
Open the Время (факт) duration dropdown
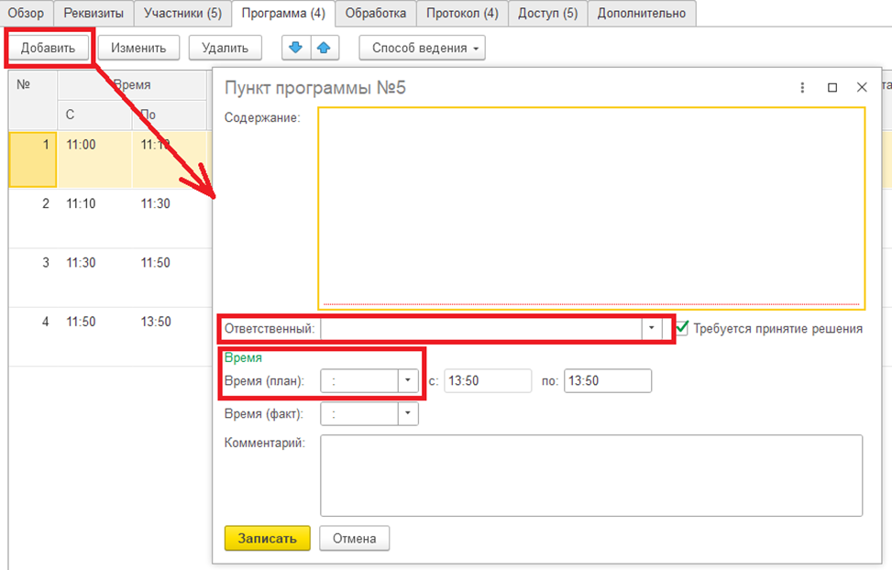408,414
